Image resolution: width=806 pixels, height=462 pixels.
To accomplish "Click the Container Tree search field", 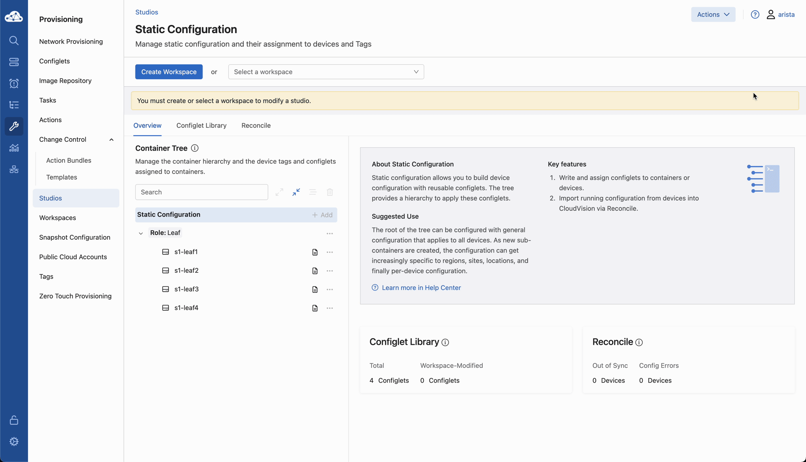I will 201,192.
